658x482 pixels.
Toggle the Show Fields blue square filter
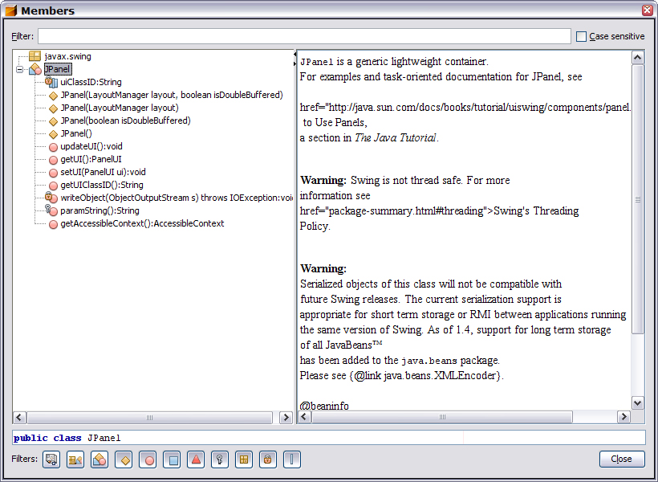(x=173, y=460)
